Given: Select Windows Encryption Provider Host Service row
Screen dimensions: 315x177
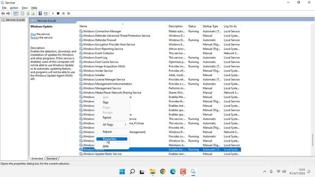Looking at the screenshot, I should point(159,44).
